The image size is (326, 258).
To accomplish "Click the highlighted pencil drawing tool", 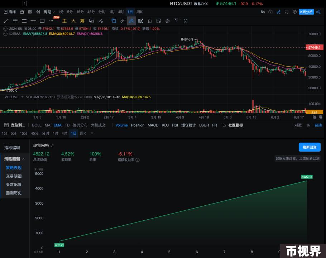I will click(x=131, y=21).
